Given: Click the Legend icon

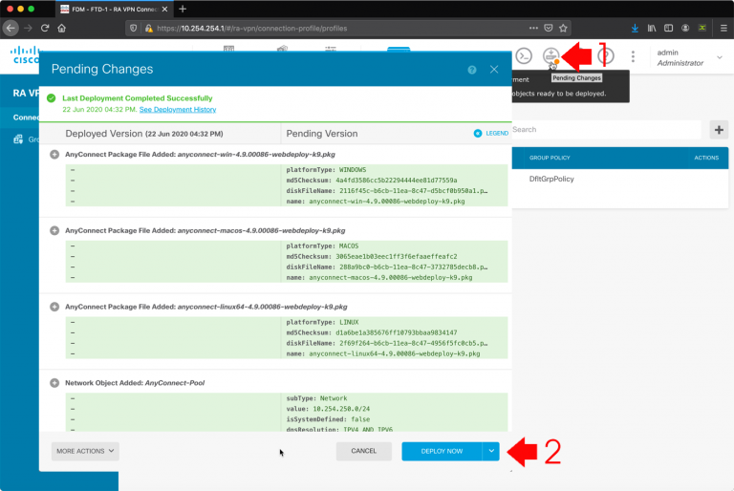Looking at the screenshot, I should point(478,134).
